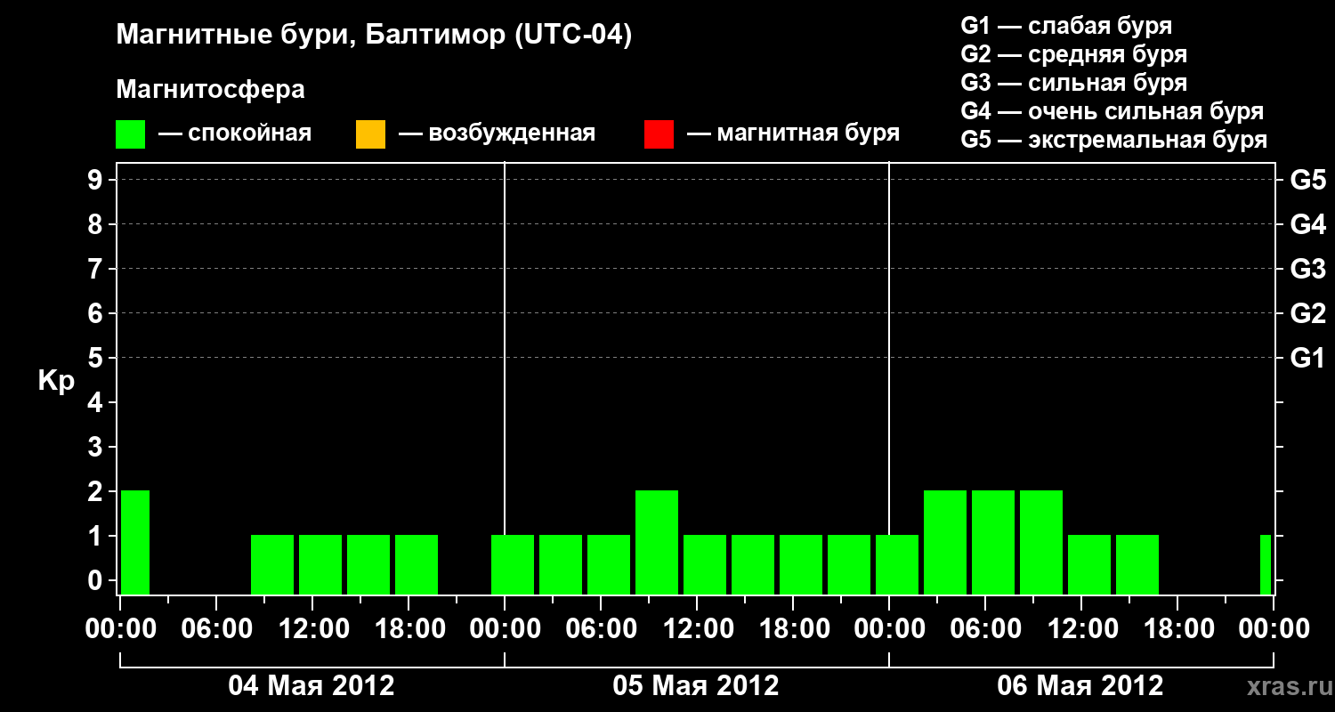Click the '— возбужденная' legend label
The height and width of the screenshot is (712, 1335).
pyautogui.click(x=498, y=133)
